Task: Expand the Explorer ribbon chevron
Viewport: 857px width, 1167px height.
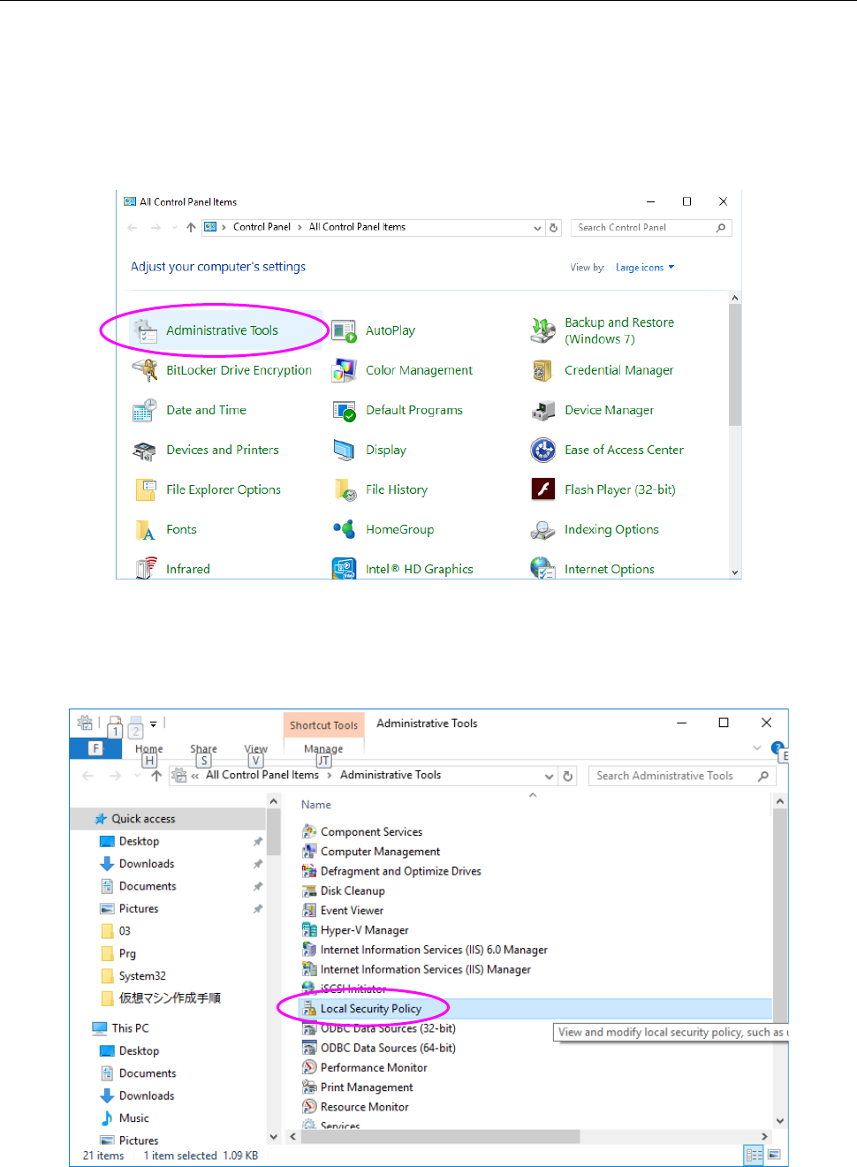Action: (757, 748)
